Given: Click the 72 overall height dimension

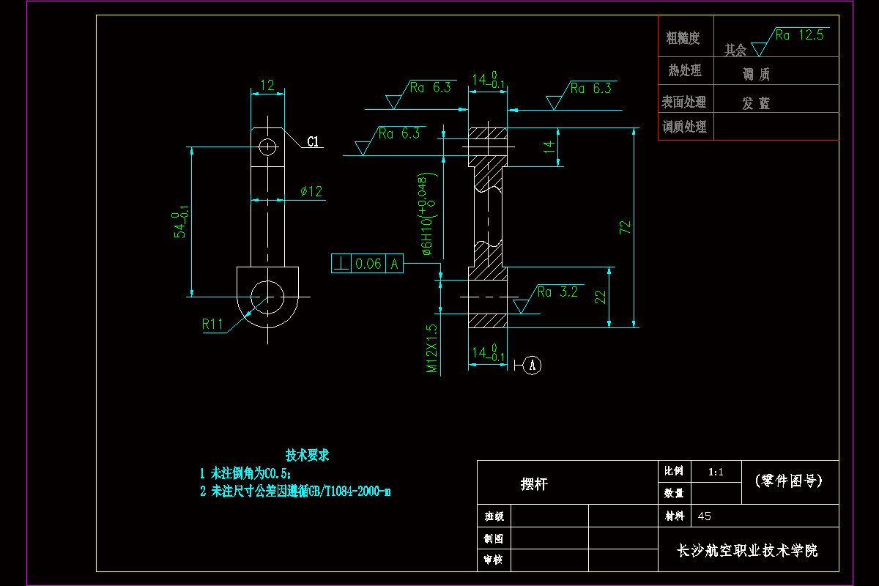Looking at the screenshot, I should click(626, 229).
